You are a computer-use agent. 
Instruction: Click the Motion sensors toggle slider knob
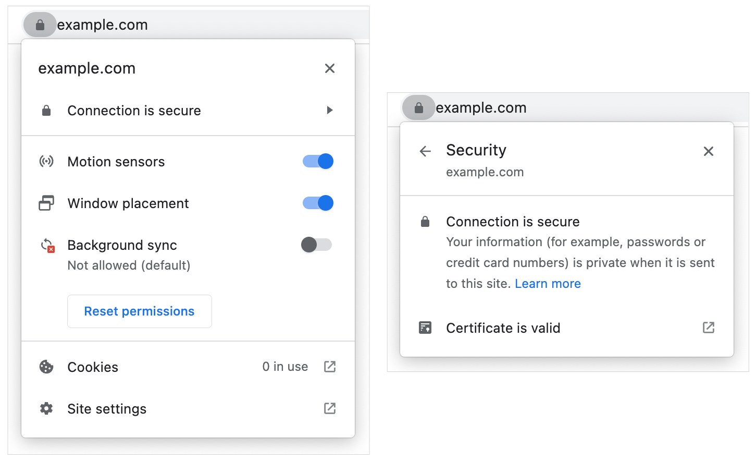tap(326, 161)
